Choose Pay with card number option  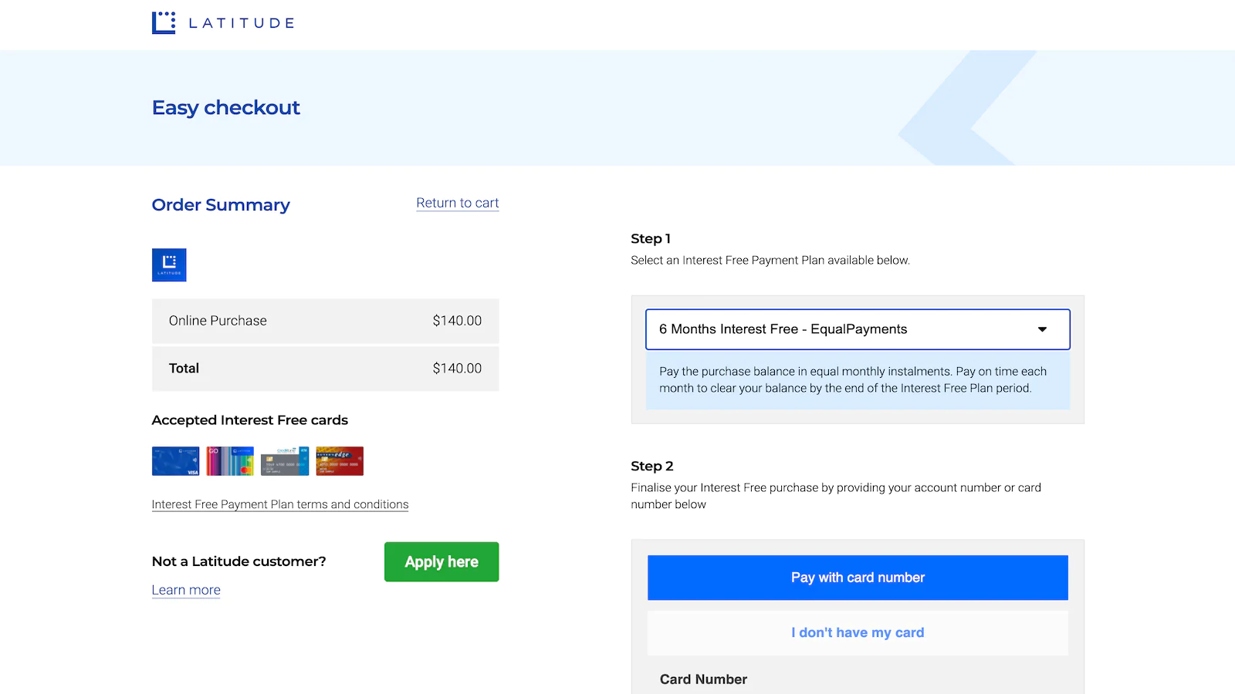click(858, 578)
